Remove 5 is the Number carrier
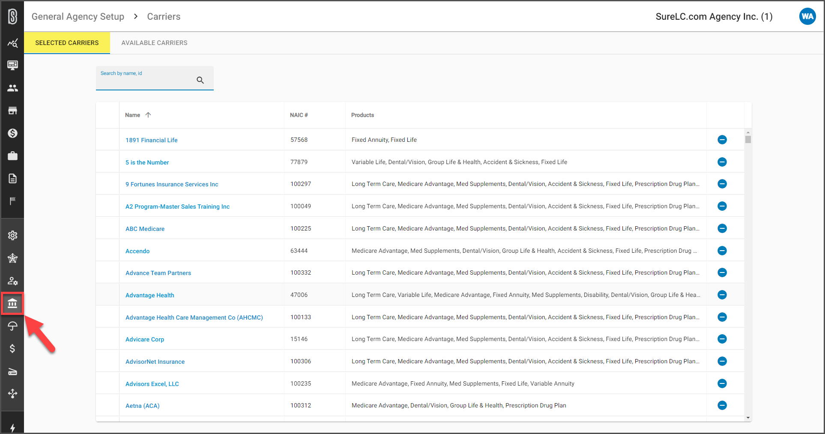The image size is (825, 434). point(722,162)
